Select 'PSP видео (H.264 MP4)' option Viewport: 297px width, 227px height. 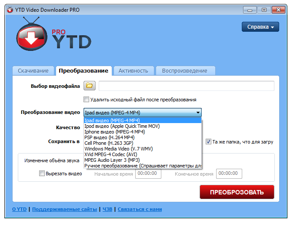point(143,137)
